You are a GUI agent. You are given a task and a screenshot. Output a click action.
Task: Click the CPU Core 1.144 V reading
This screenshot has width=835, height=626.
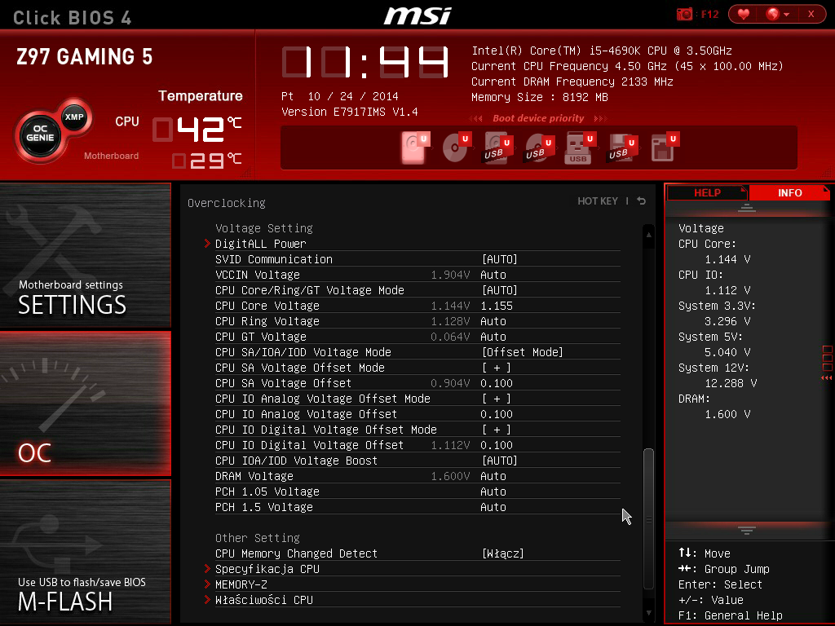click(727, 259)
